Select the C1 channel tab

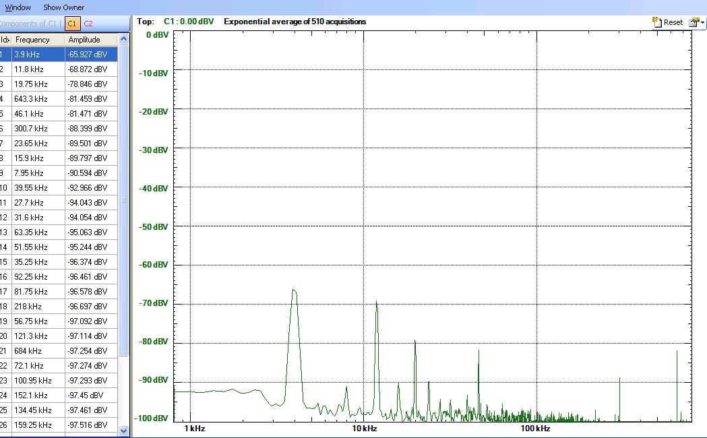72,24
